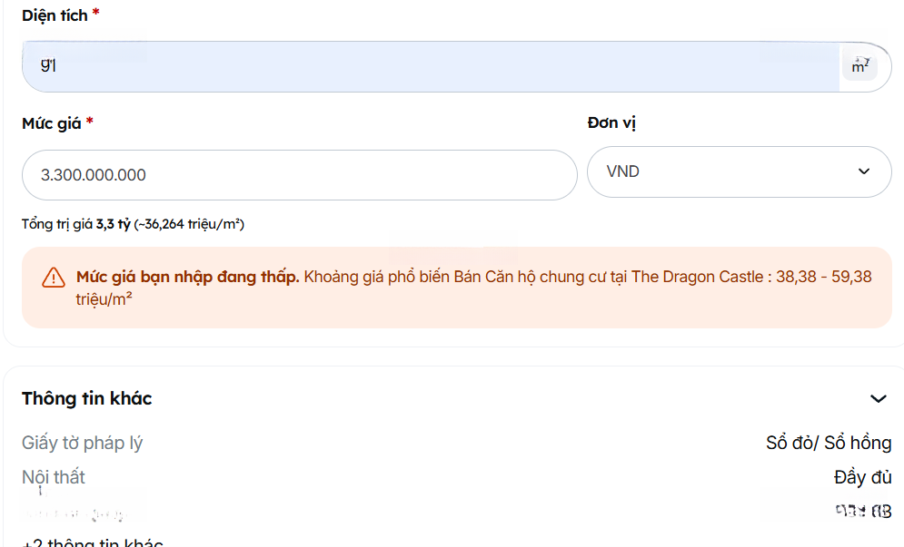The image size is (904, 547).
Task: Click the m² unit badge in area field
Action: (859, 66)
